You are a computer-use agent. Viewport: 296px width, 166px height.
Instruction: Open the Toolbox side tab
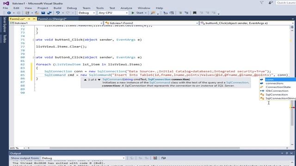point(5,39)
